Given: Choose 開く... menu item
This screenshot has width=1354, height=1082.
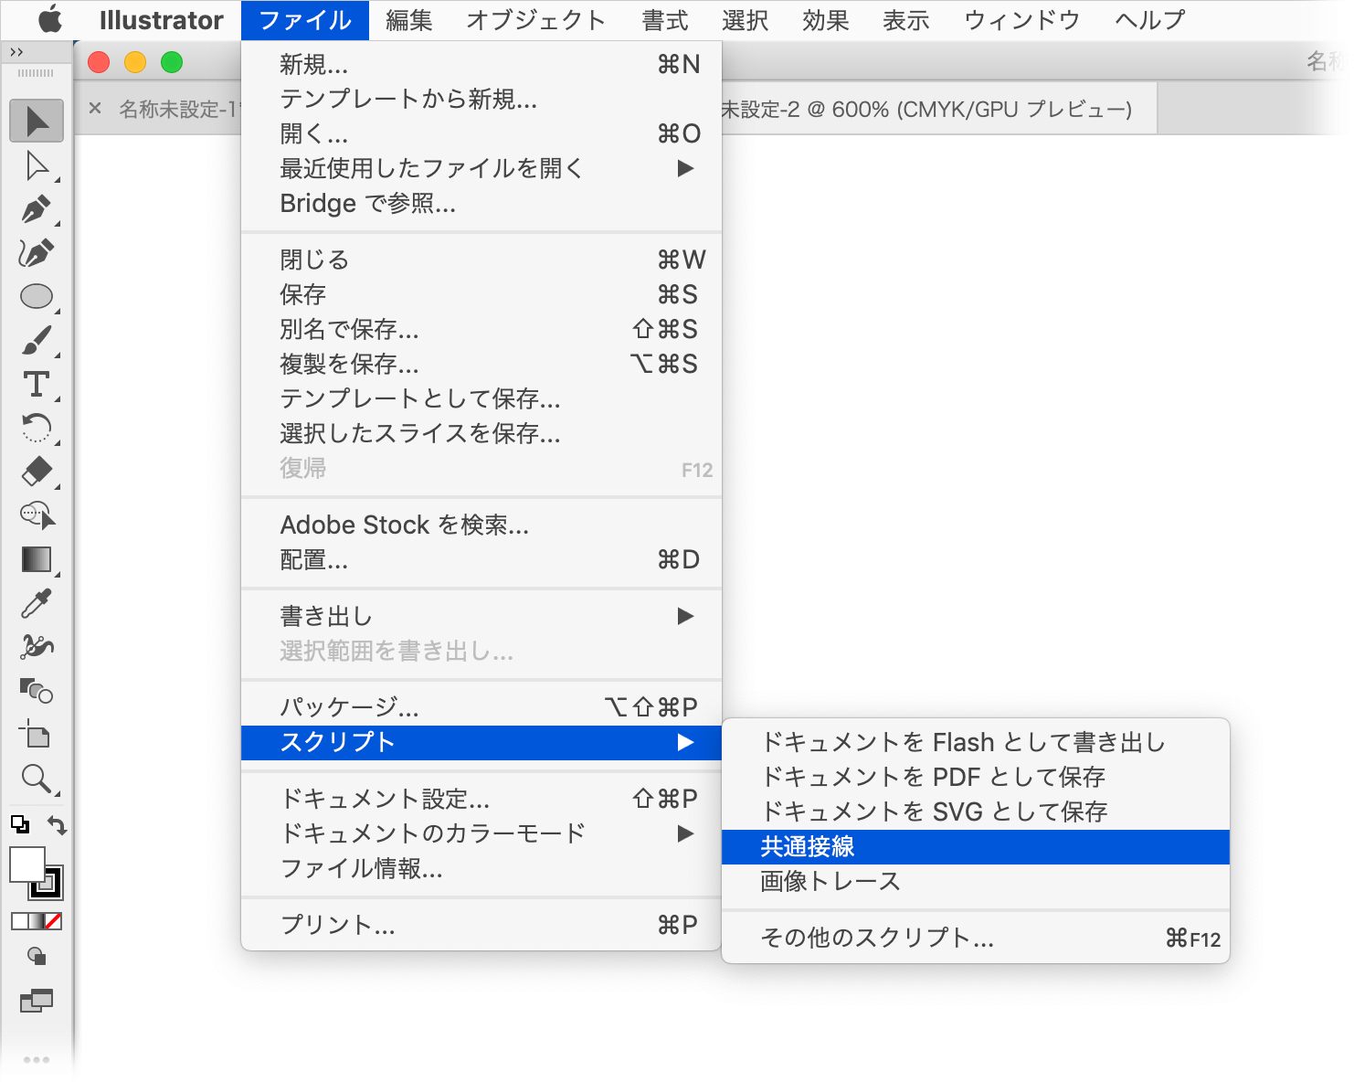Looking at the screenshot, I should tap(481, 133).
